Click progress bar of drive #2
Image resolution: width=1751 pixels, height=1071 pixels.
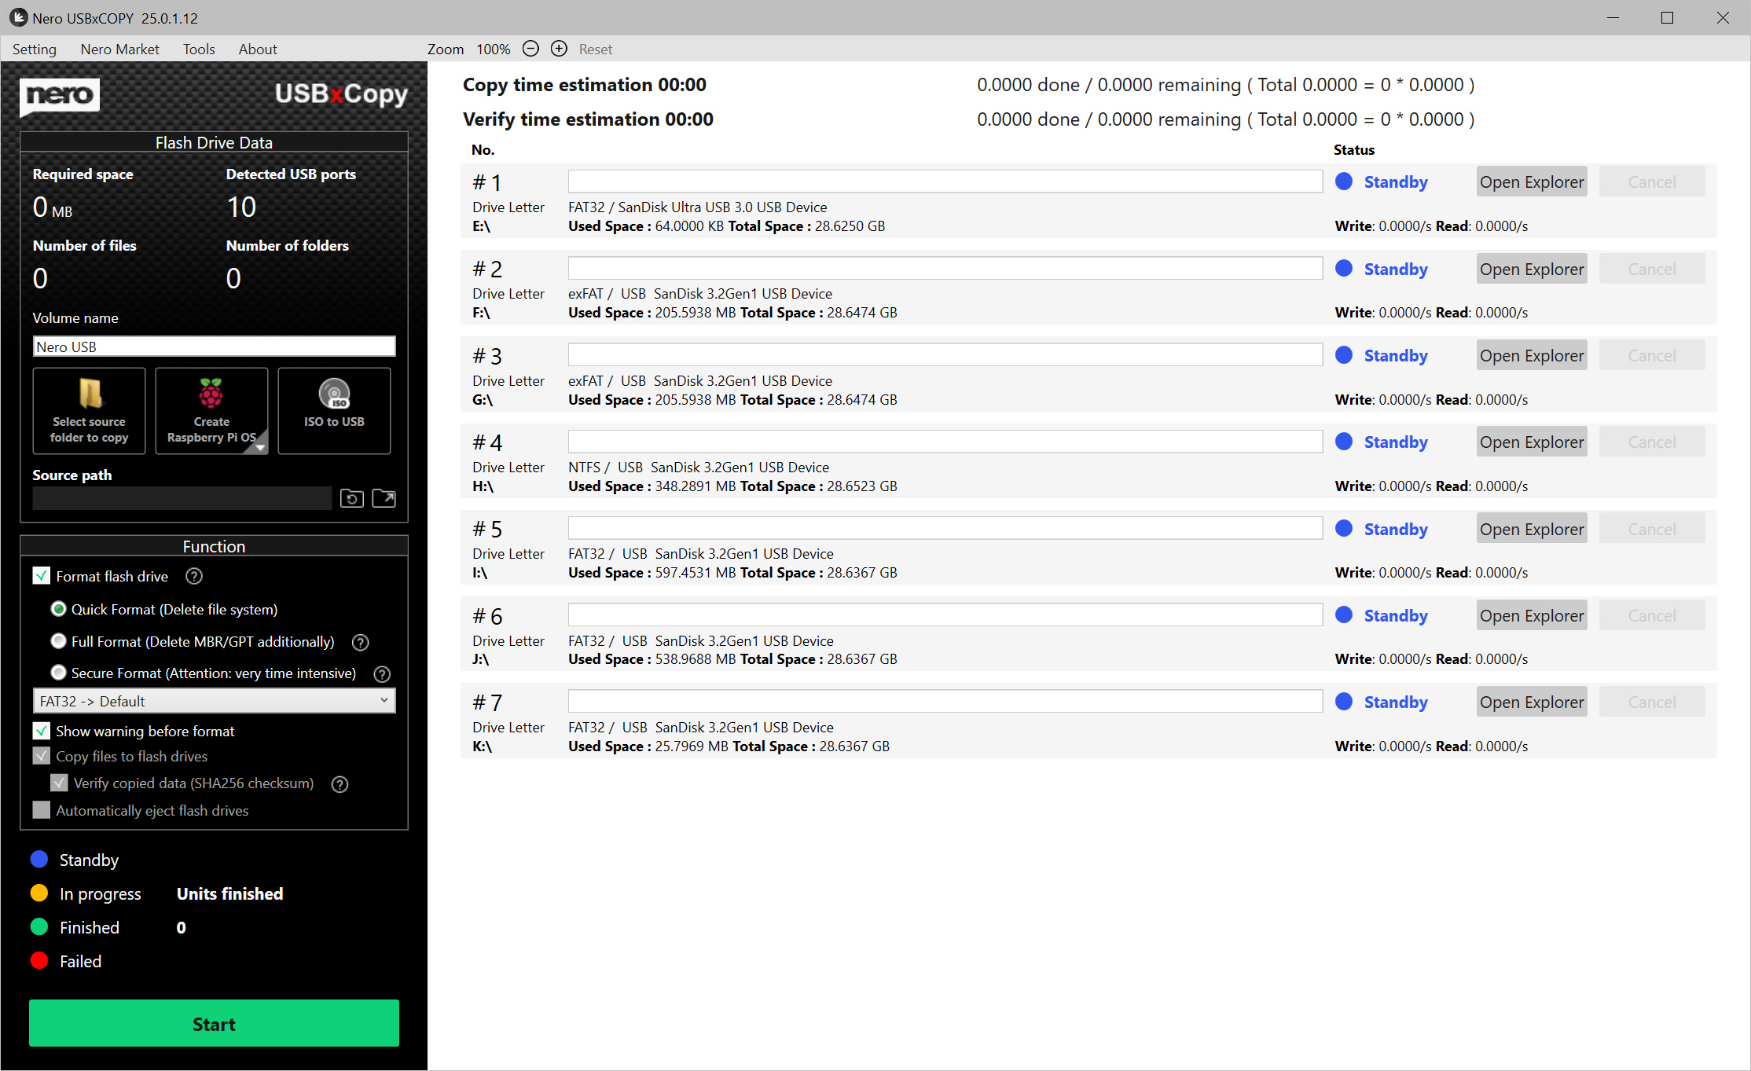(945, 268)
